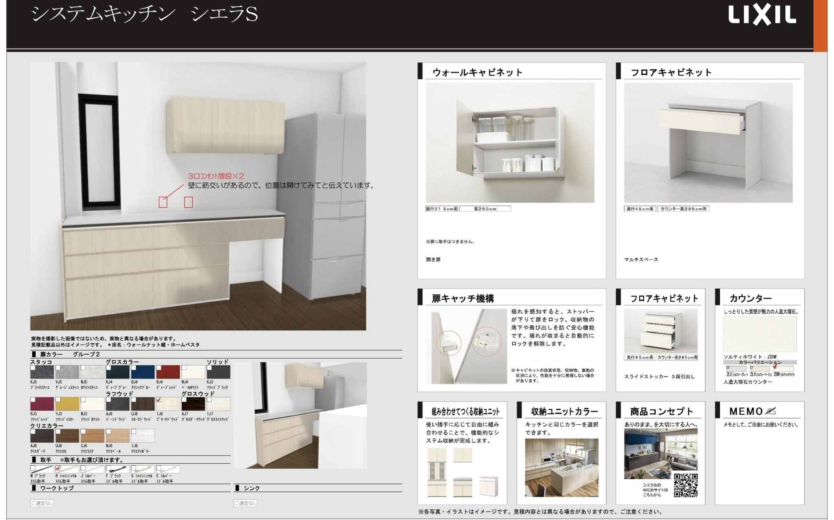Click the カラーバリエーション bar in カウンター
834x520 pixels.
click(x=760, y=362)
